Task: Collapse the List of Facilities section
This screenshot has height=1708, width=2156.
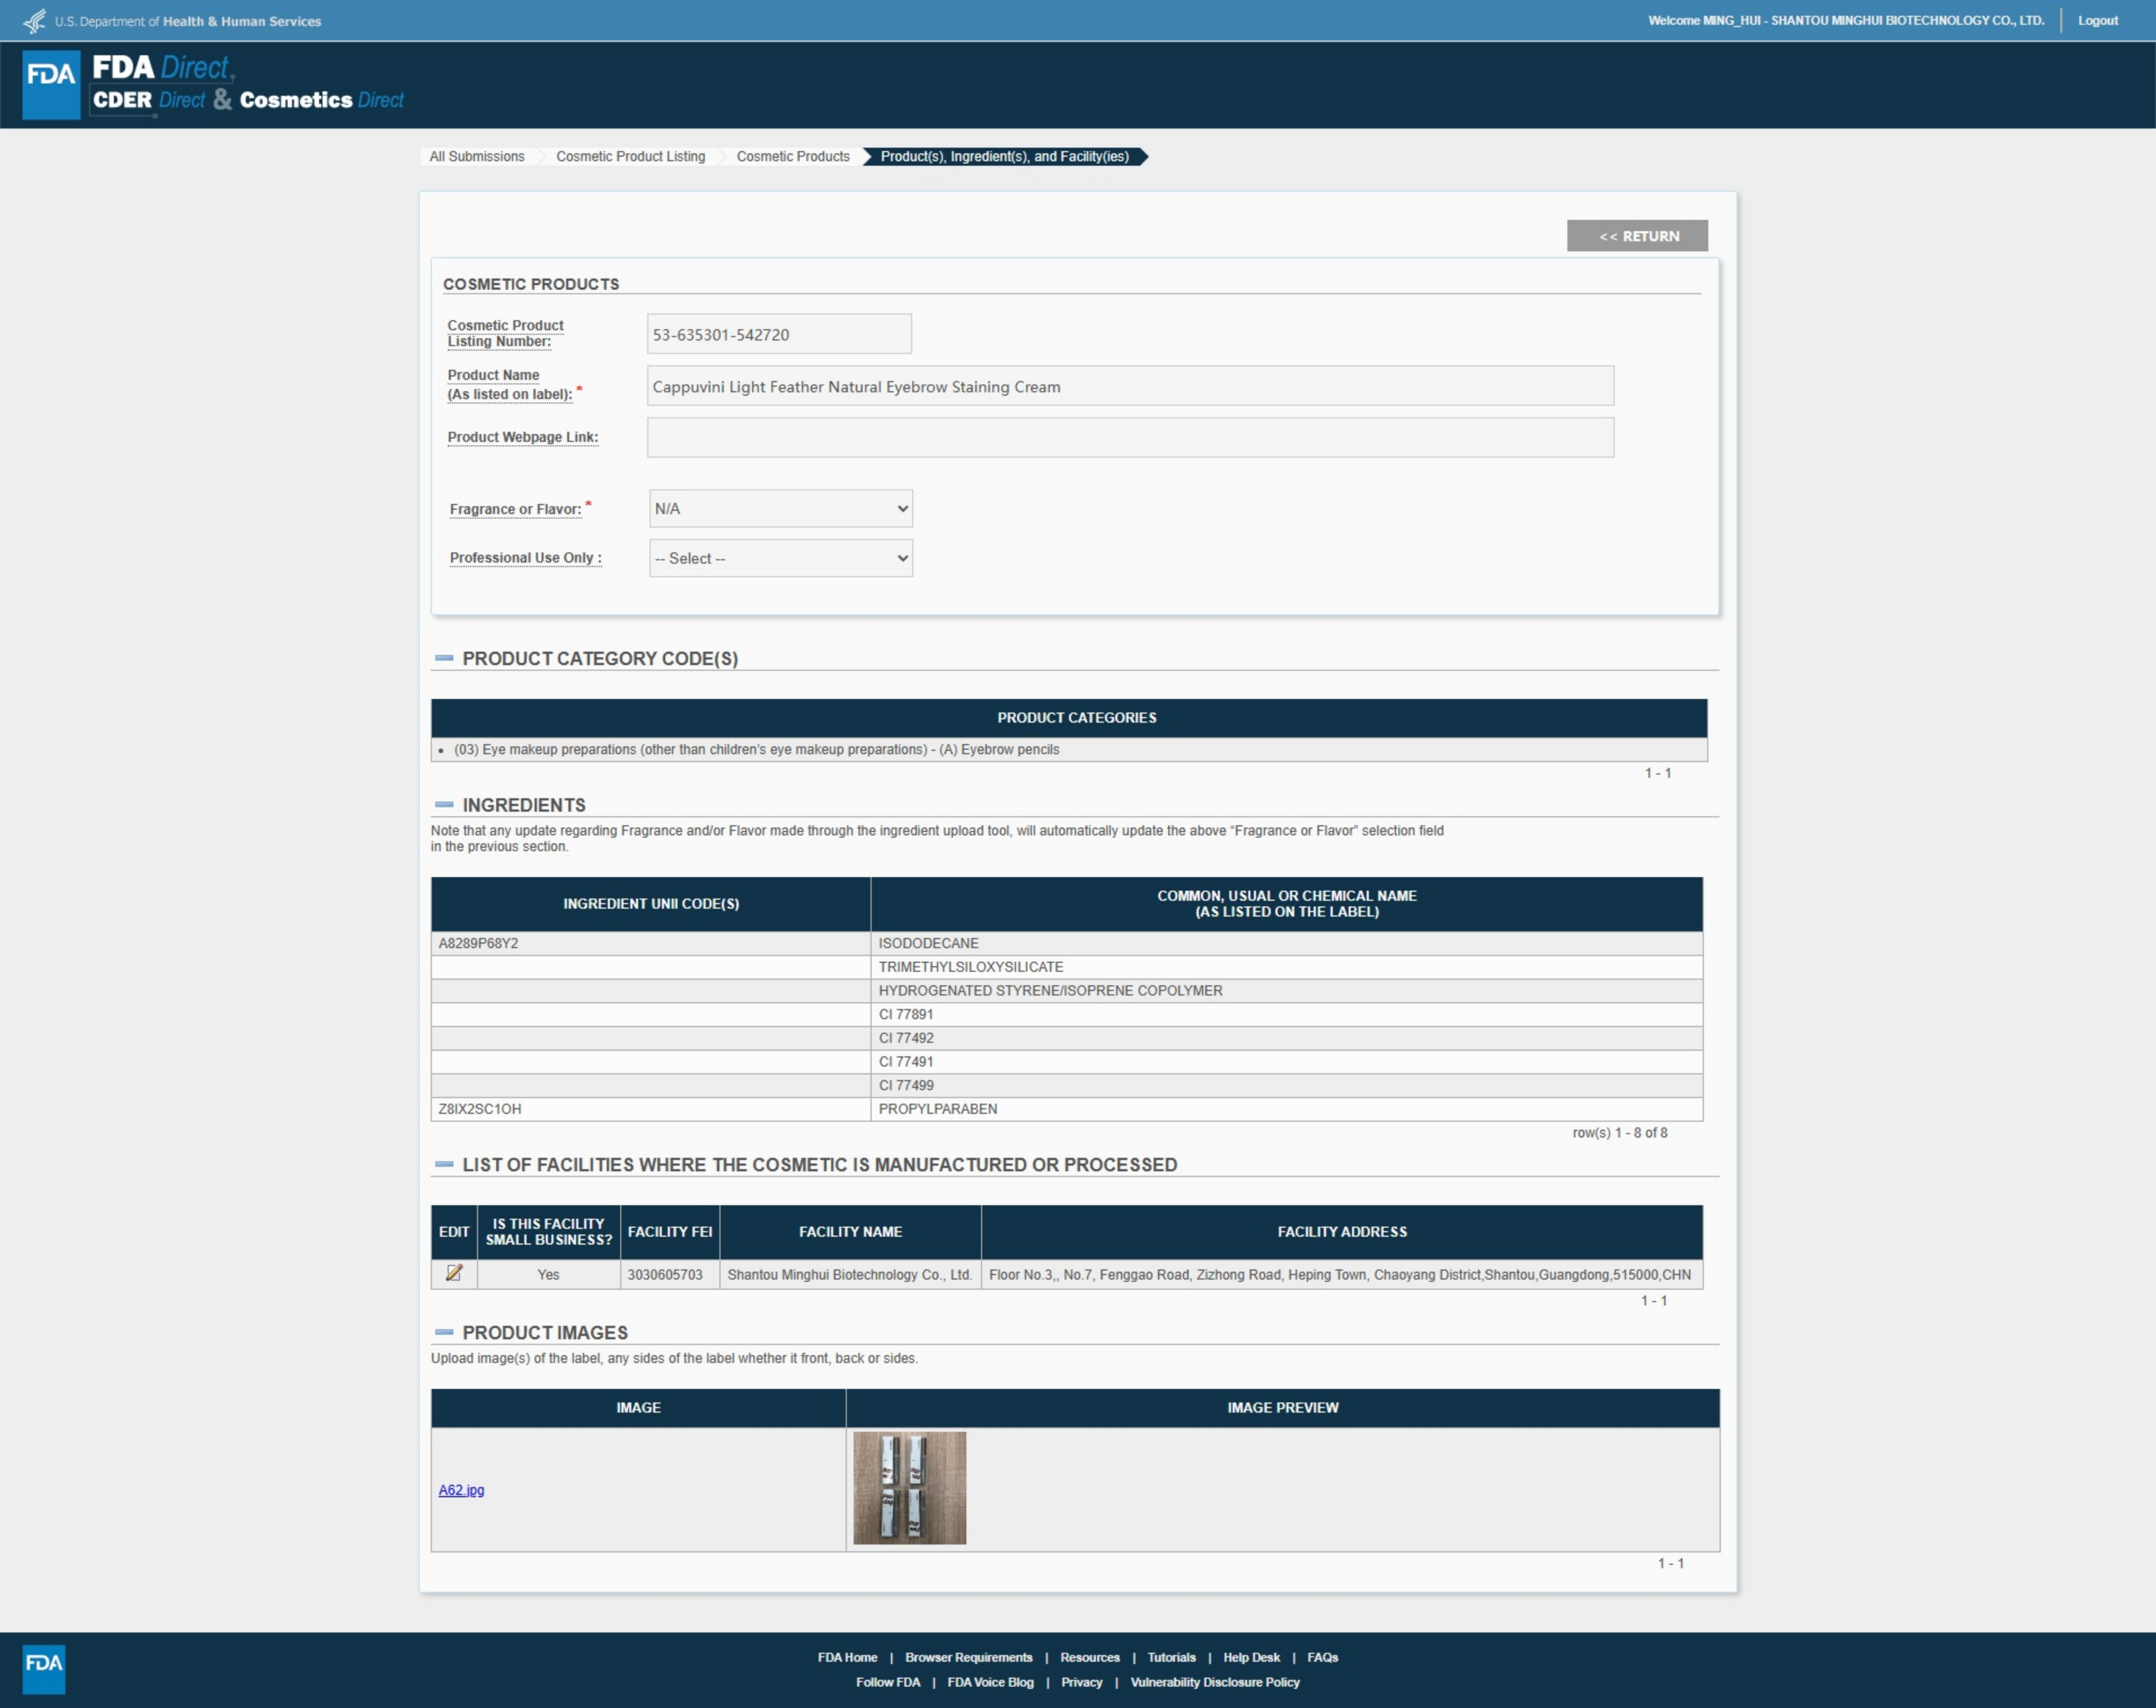Action: point(444,1165)
